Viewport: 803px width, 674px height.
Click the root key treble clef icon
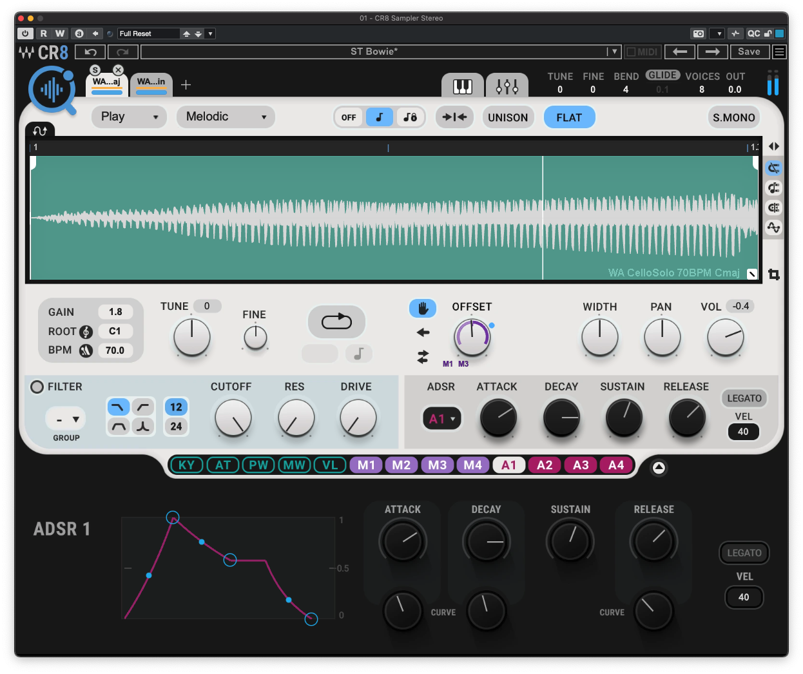tap(86, 332)
